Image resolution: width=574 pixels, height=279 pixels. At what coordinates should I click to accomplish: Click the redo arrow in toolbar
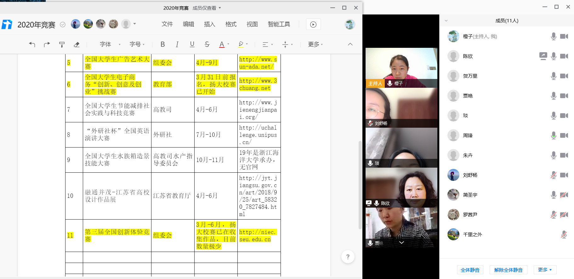tap(47, 44)
